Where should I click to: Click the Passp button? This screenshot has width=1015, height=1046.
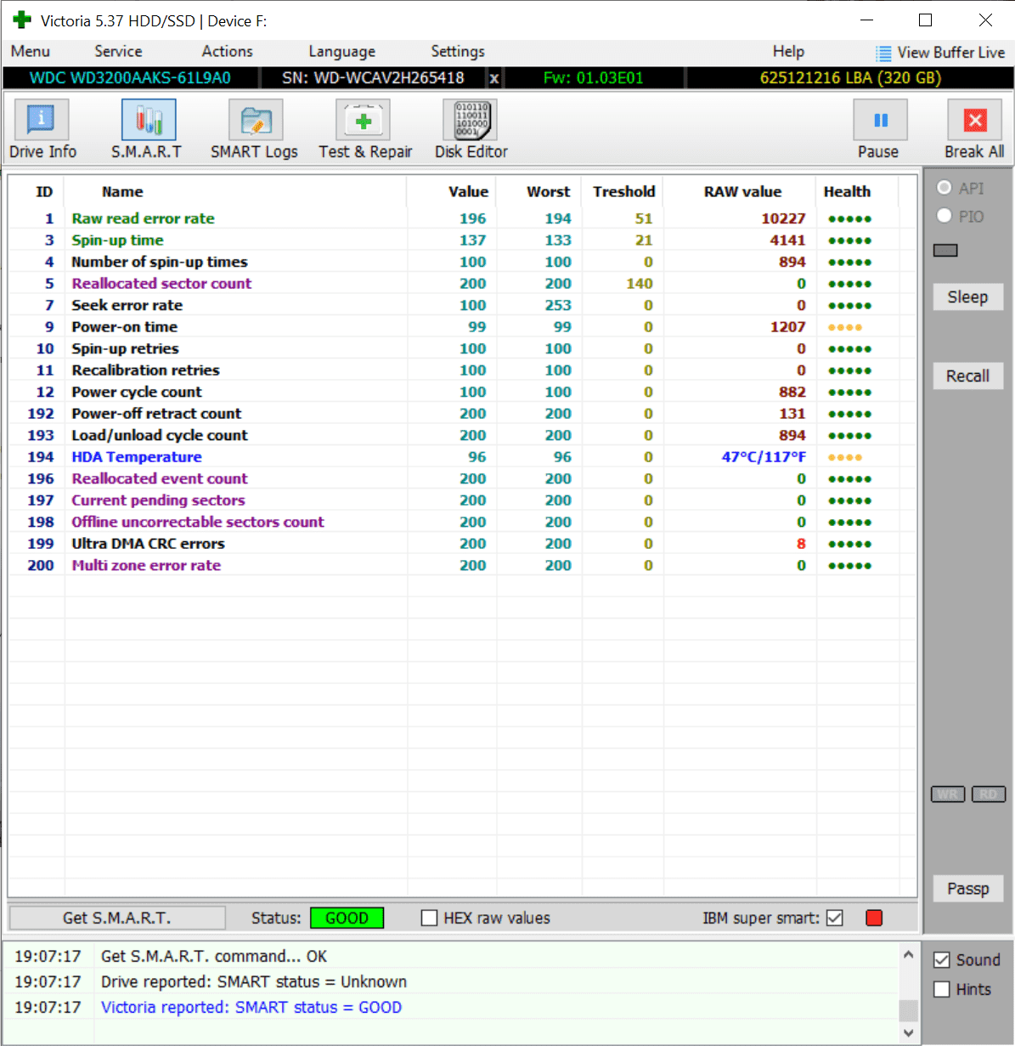[x=967, y=889]
